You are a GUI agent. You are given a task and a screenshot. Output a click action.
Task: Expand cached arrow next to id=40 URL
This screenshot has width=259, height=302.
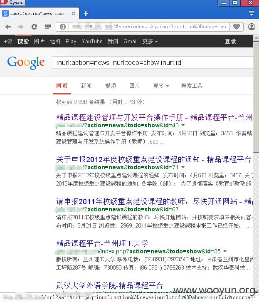point(183,125)
